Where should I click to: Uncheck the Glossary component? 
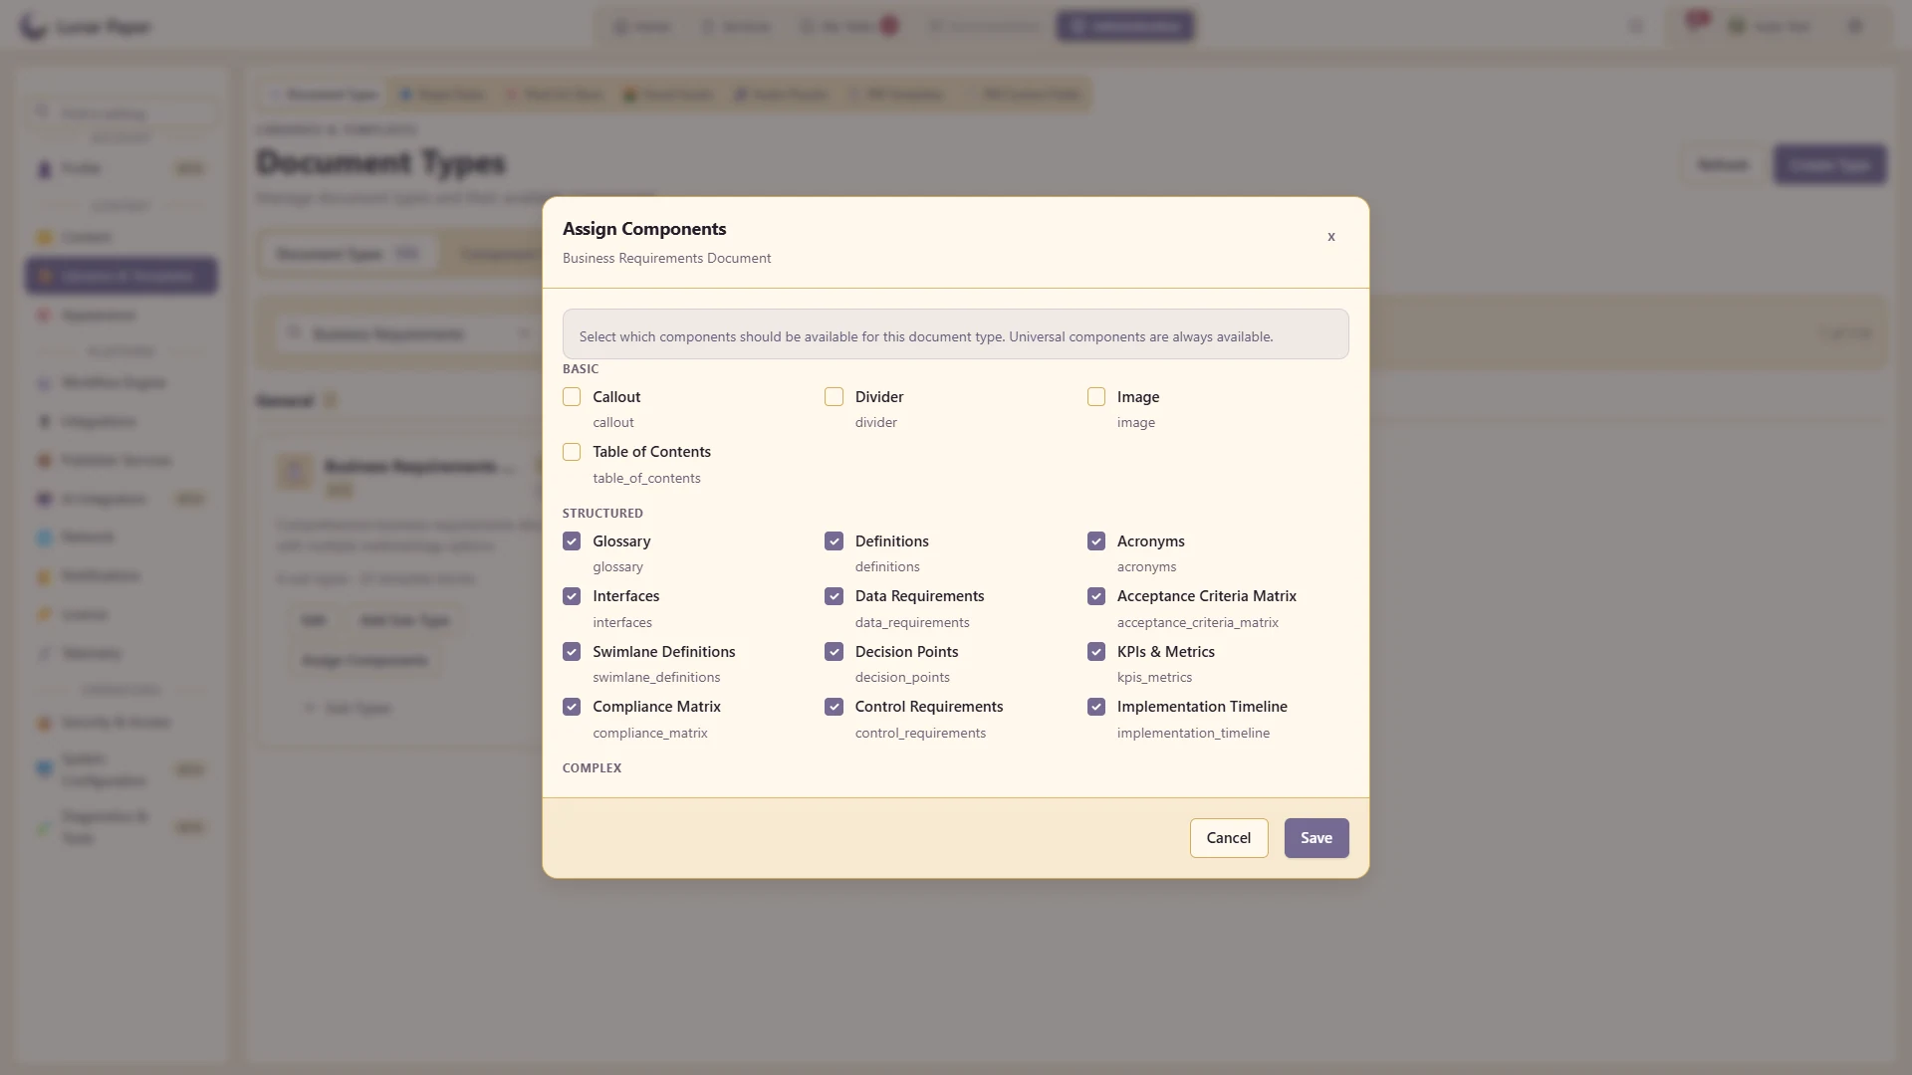coord(572,541)
